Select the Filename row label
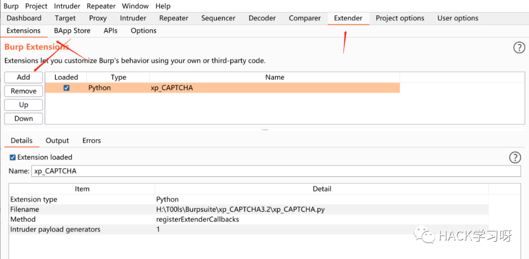 [24, 210]
